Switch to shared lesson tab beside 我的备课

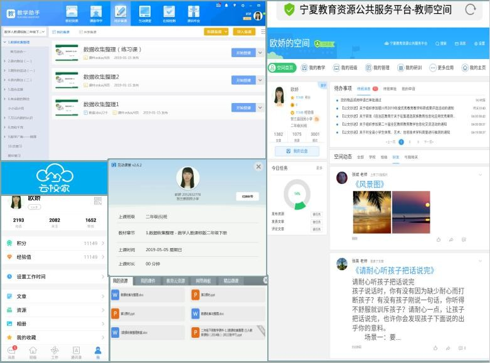[88, 32]
